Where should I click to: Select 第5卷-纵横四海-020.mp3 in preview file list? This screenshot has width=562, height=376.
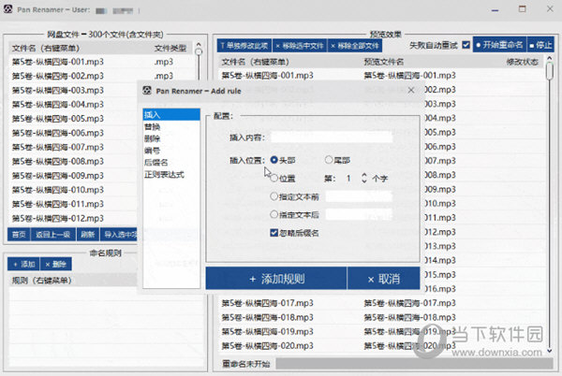[267, 346]
